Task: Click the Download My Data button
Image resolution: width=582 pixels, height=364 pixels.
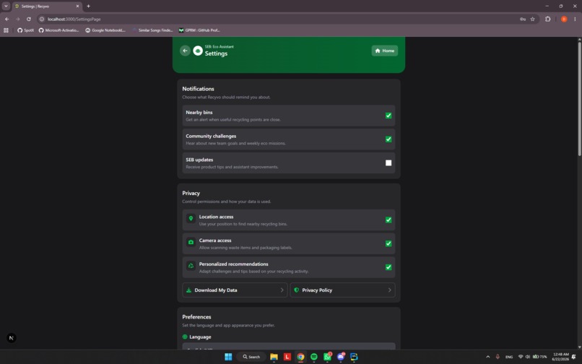Action: click(x=235, y=290)
